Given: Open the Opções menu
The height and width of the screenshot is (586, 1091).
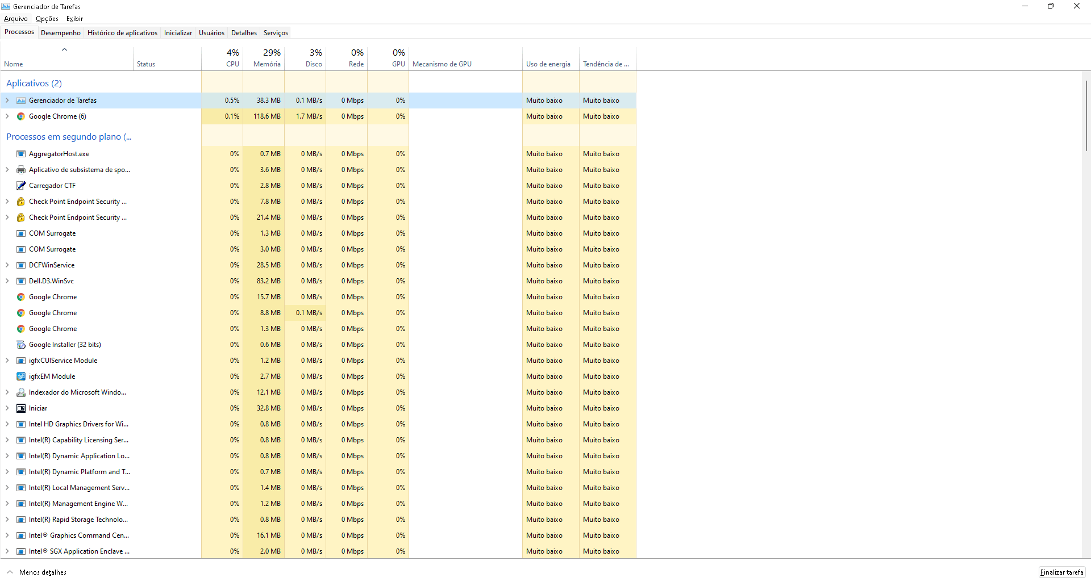Looking at the screenshot, I should click(x=47, y=19).
